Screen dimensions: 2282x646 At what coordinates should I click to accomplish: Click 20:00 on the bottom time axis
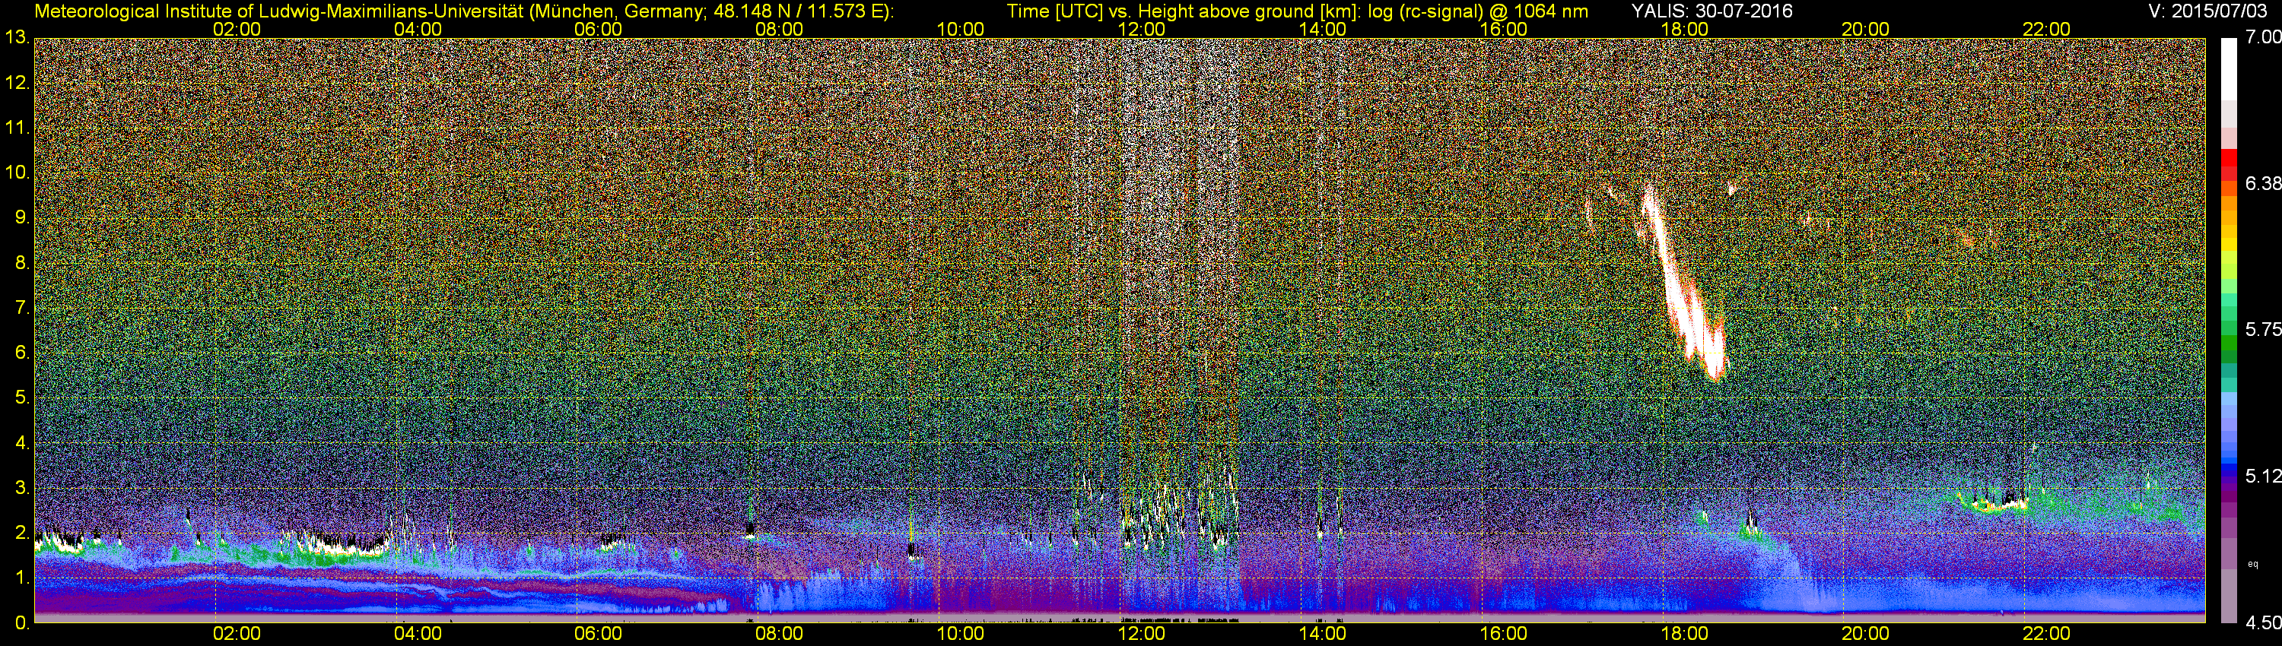(1866, 635)
